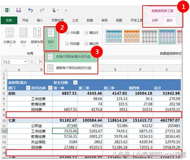This screenshot has width=190, height=160.
Task: Open the 科目名称 filter dropdown
Action: pos(50,88)
